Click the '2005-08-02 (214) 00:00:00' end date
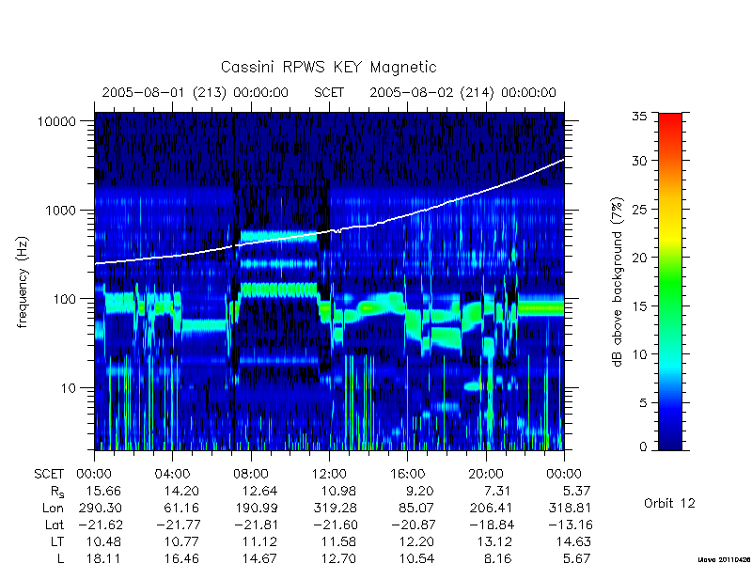Screen dimensions: 752x564 click(462, 92)
